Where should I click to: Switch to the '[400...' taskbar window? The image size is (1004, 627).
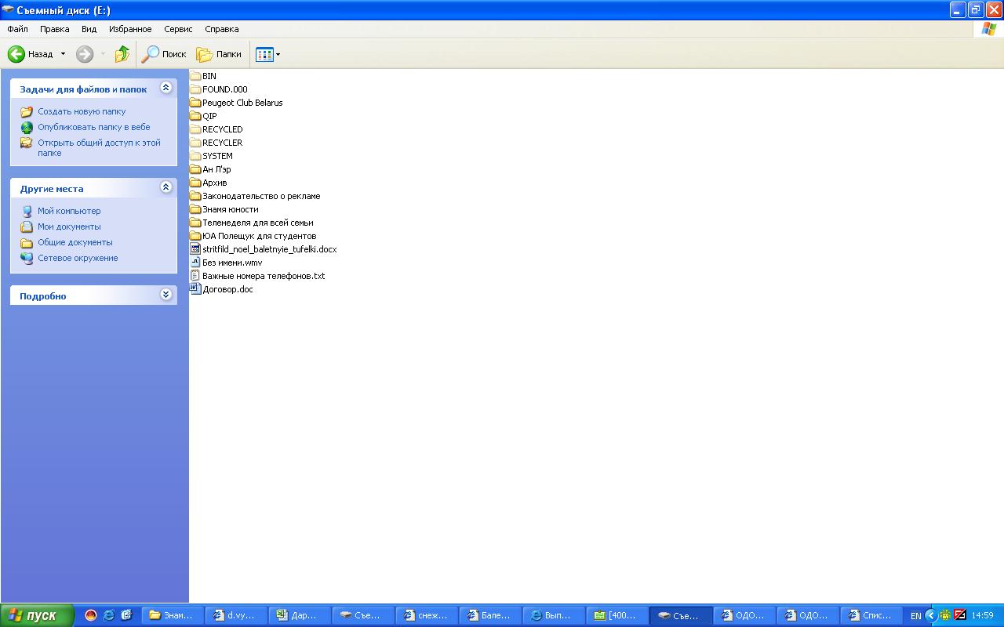[x=619, y=615]
